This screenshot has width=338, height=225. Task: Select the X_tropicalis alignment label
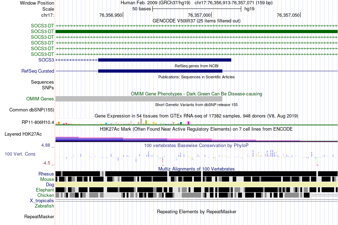click(x=42, y=201)
